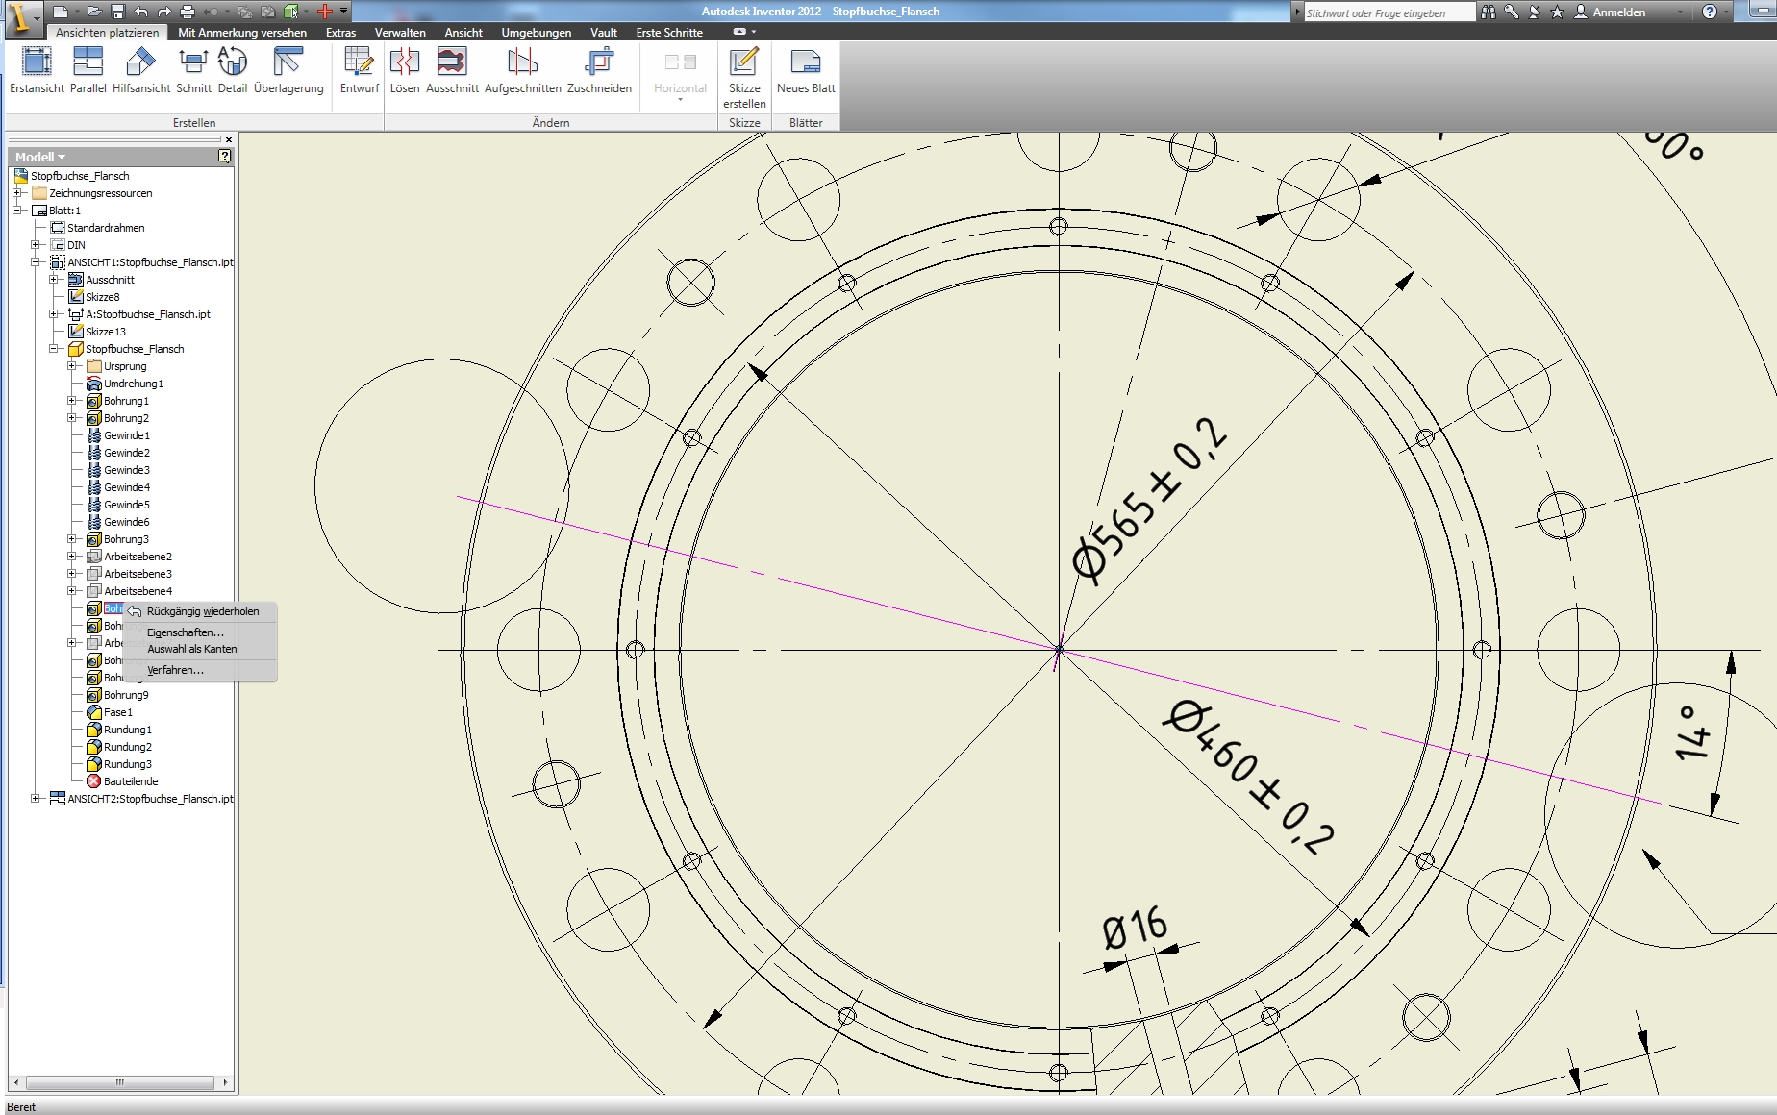1777x1115 pixels.
Task: Click the Open file folder icon
Action: click(x=93, y=12)
